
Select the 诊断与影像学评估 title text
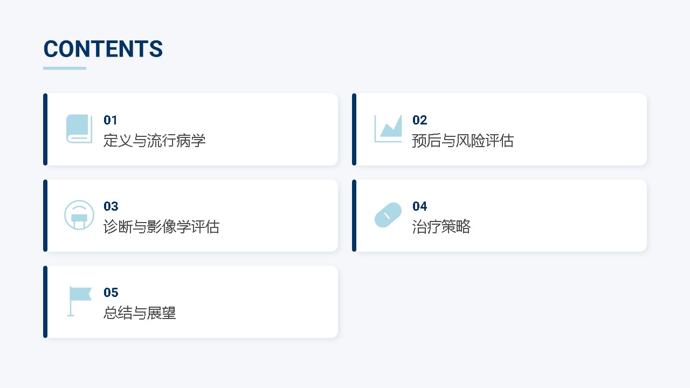tap(161, 227)
